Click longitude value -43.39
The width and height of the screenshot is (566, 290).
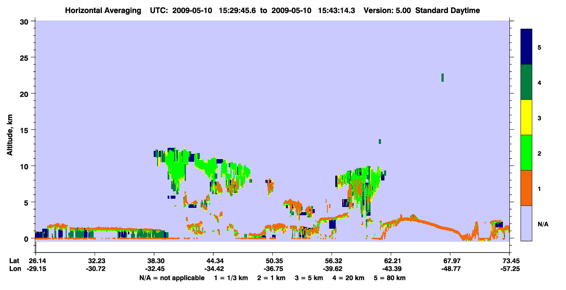coord(391,269)
